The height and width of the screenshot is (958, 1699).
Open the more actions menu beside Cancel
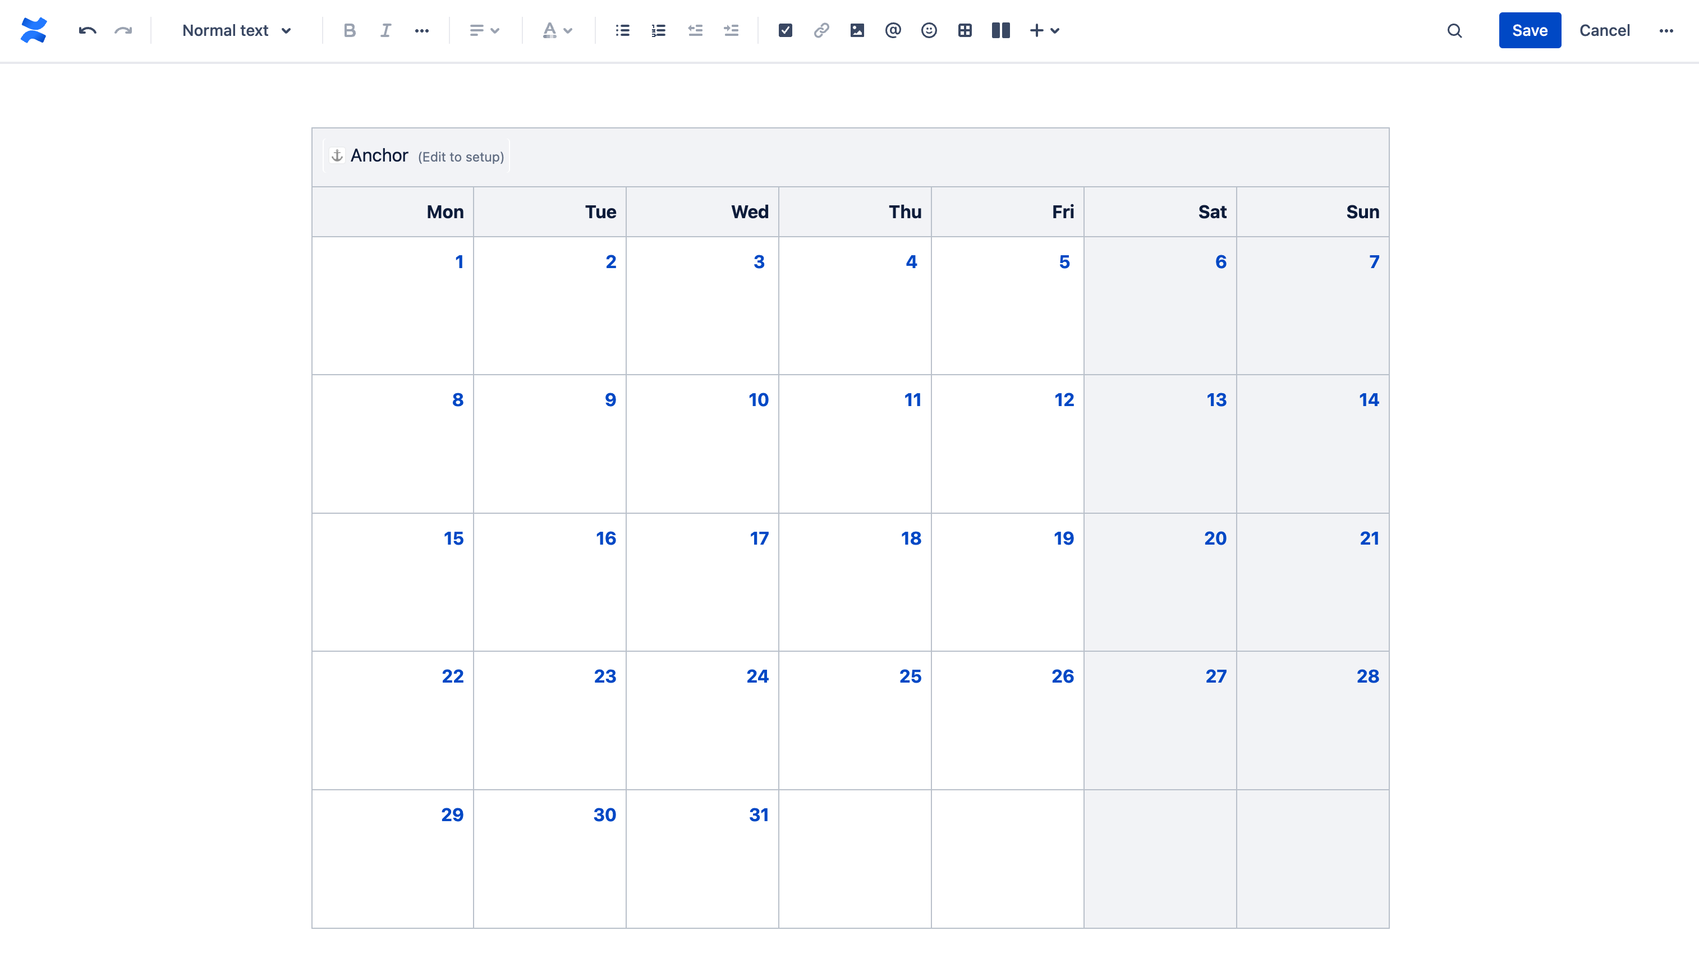1666,30
